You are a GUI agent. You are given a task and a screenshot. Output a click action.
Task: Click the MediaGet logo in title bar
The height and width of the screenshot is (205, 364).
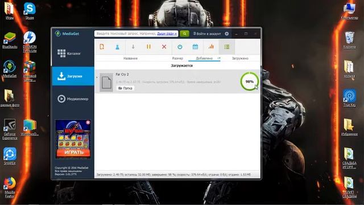pos(67,34)
